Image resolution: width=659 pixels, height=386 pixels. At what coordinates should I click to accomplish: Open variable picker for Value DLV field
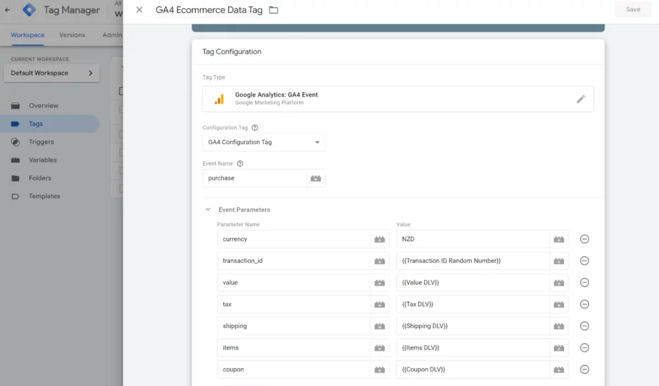pos(559,283)
